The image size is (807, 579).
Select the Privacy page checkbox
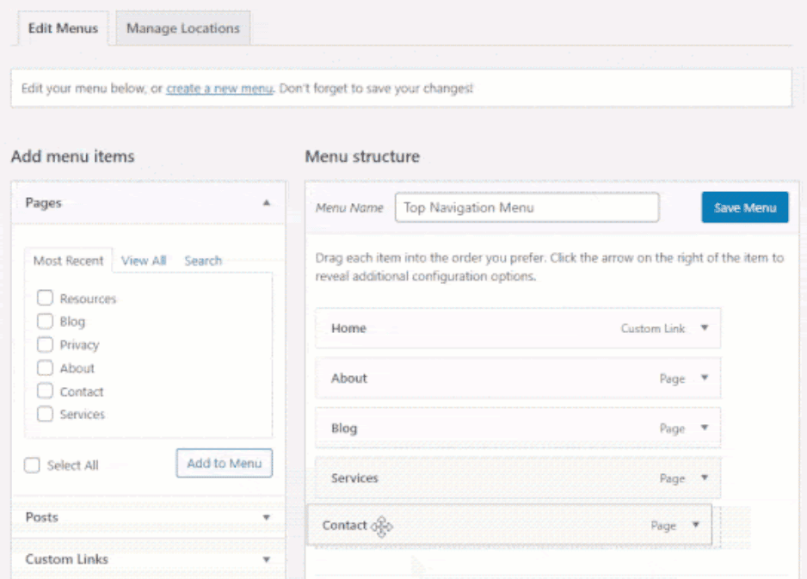pyautogui.click(x=45, y=344)
